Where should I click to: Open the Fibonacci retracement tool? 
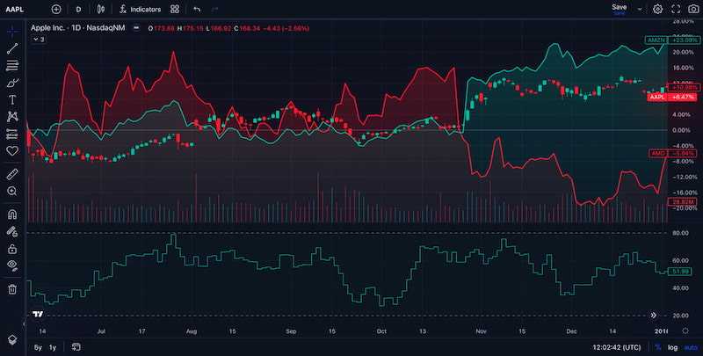point(12,65)
